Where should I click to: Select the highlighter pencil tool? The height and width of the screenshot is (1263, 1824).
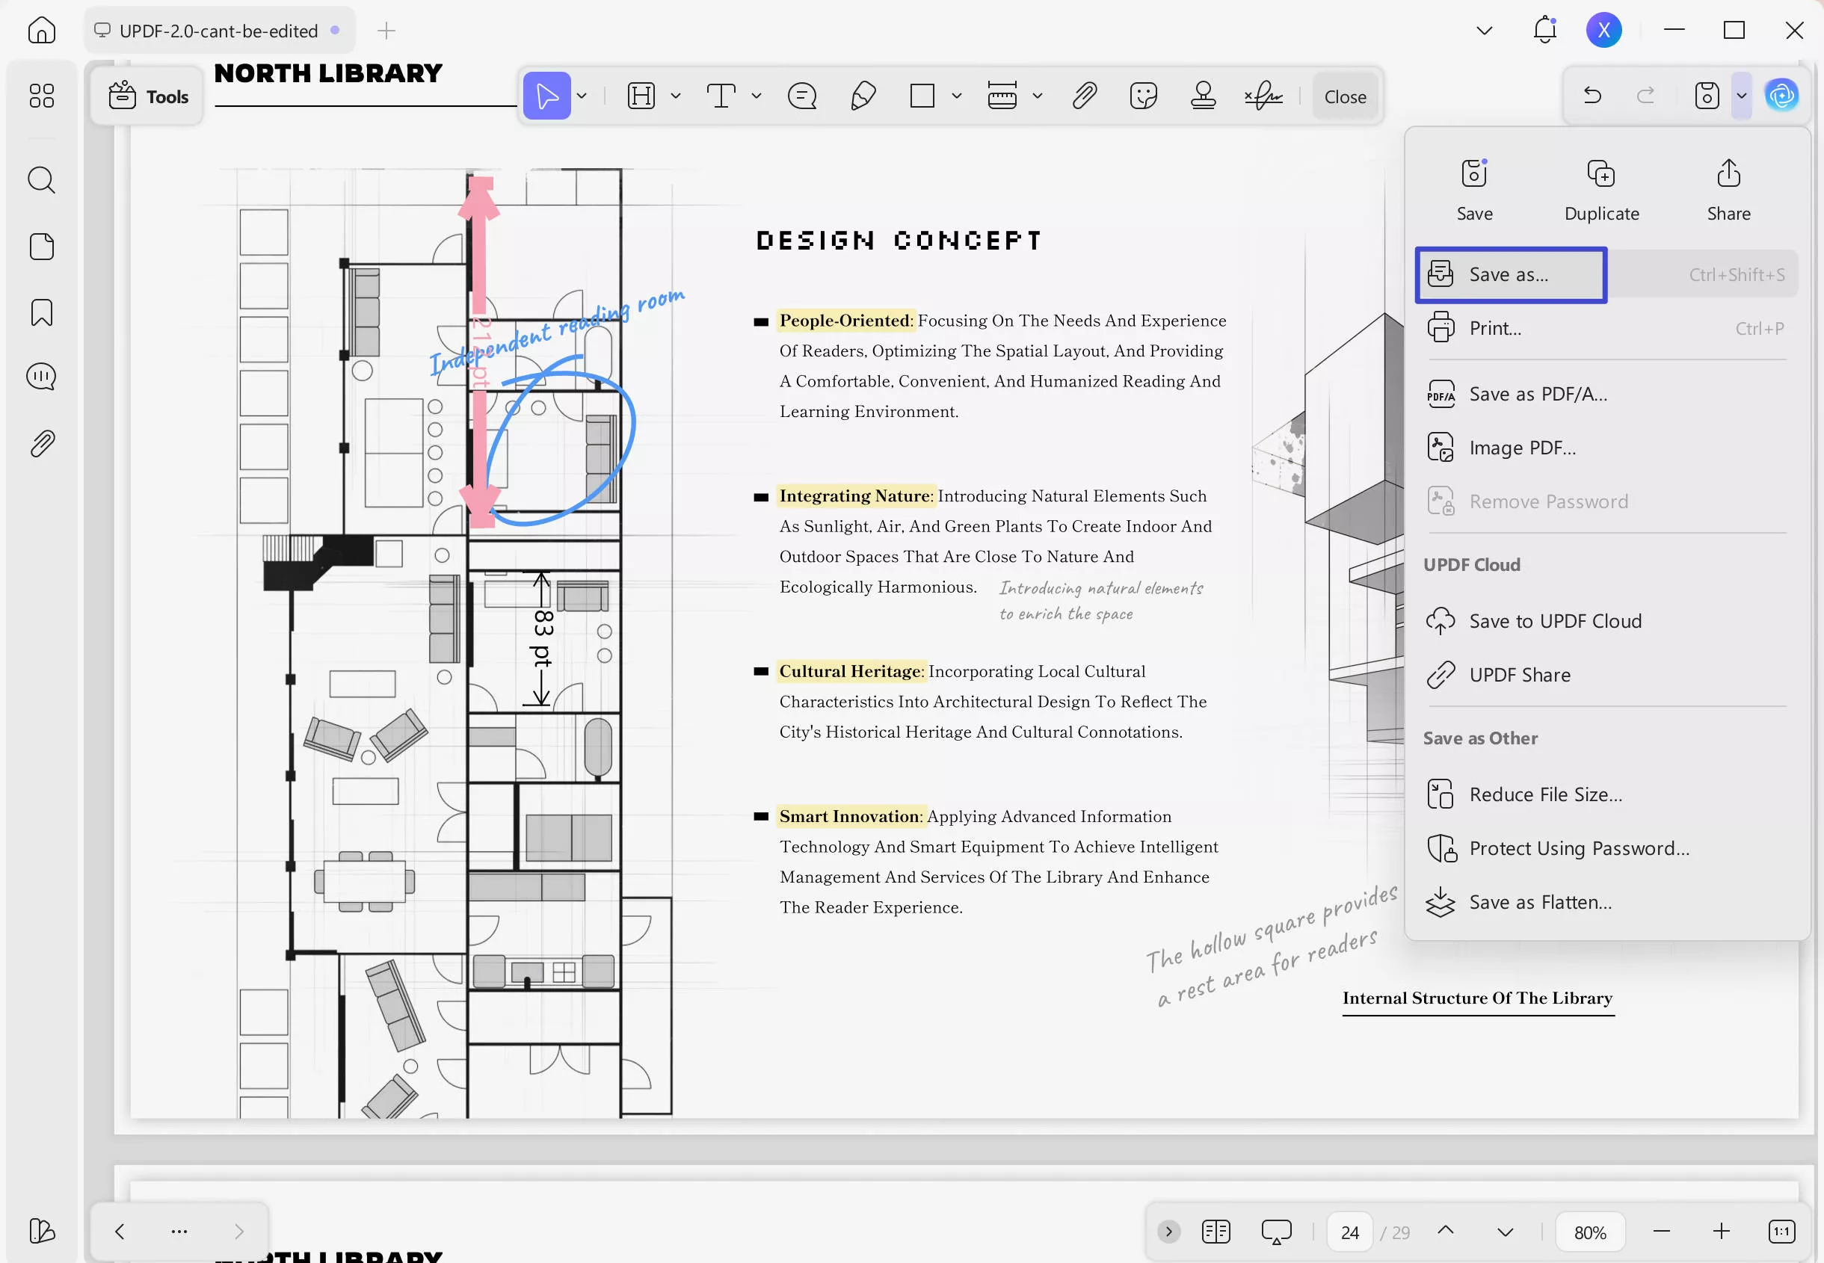coord(863,96)
